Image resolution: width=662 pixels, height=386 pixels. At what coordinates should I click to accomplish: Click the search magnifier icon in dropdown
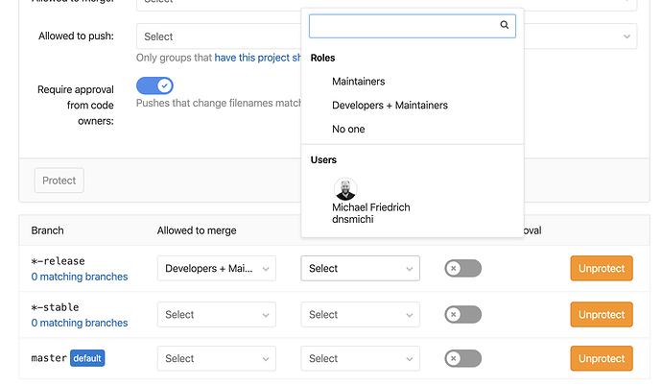point(505,26)
